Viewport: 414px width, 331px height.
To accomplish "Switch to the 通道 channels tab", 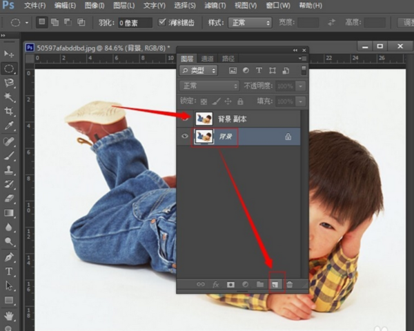I will coord(206,59).
